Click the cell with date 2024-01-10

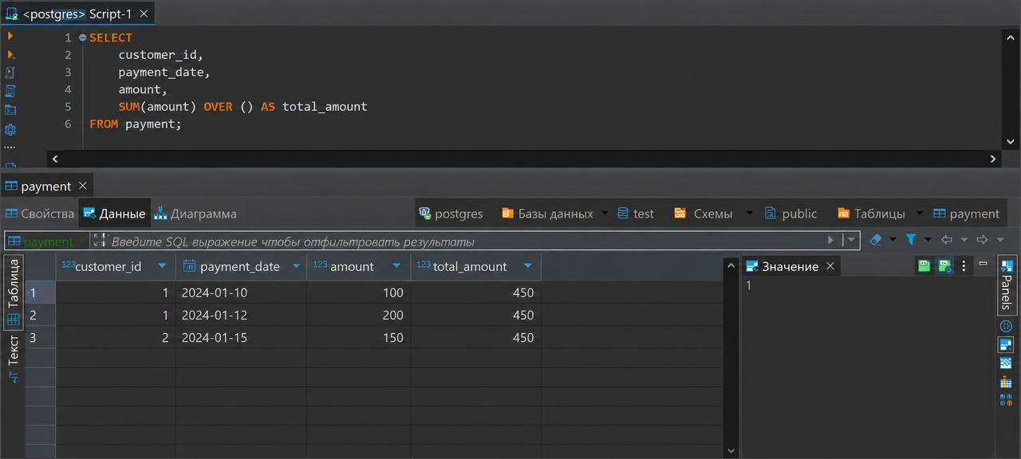(x=241, y=292)
